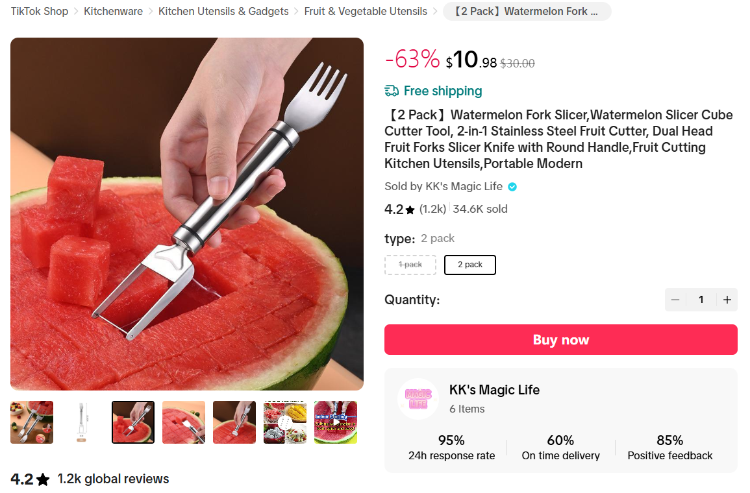This screenshot has height=493, width=750.
Task: Open TikTok Shop breadcrumb link
Action: click(40, 12)
